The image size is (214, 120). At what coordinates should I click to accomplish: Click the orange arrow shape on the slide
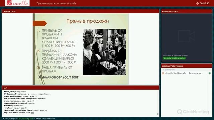click(x=40, y=23)
